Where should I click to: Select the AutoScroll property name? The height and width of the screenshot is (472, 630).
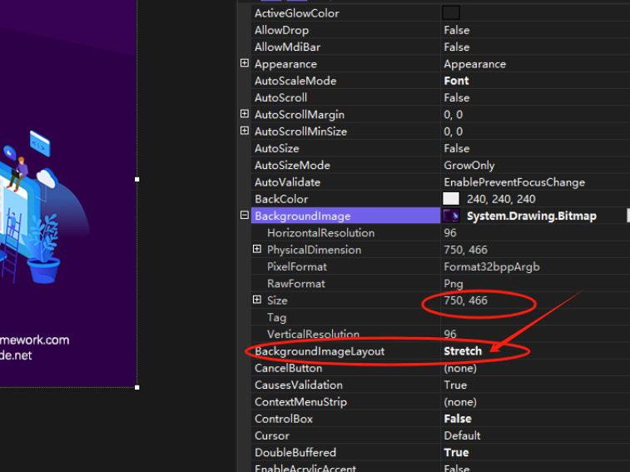click(280, 97)
